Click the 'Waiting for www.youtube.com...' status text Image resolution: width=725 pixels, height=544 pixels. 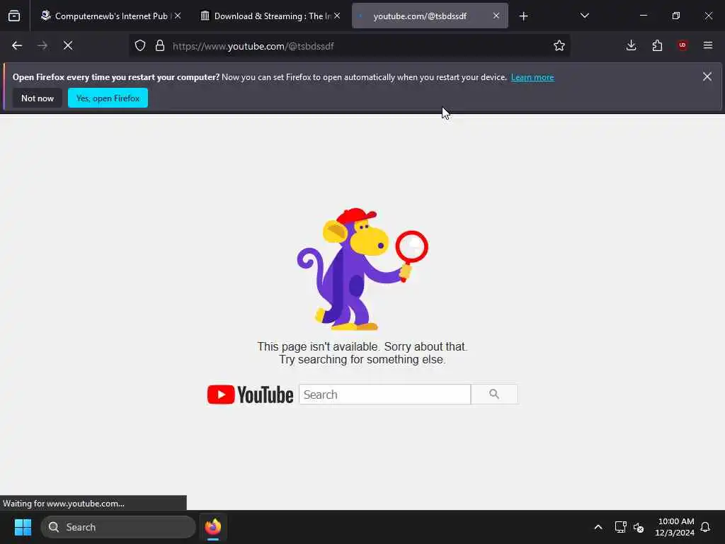pos(64,504)
